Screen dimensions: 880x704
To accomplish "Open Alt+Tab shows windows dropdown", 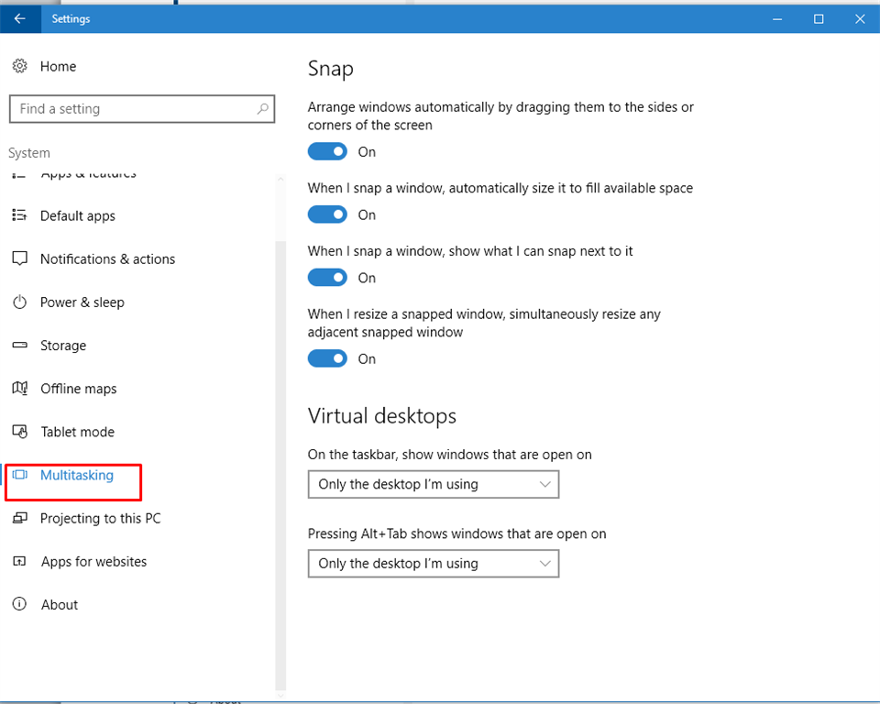I will [x=434, y=564].
